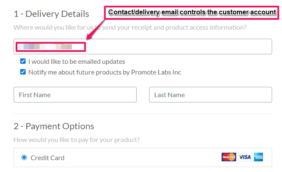
Task: Click the pink annotation arrow
Action: [95, 30]
